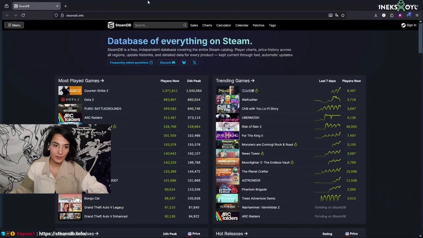This screenshot has width=423, height=238.
Task: Open the translate page icon
Action: pos(337,15)
